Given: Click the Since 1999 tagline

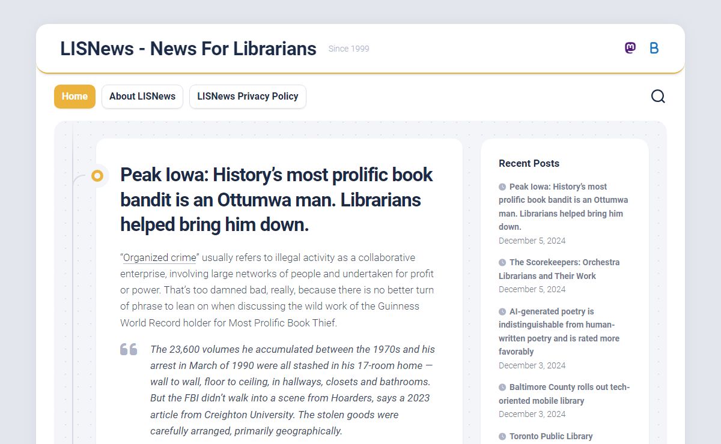Looking at the screenshot, I should point(348,49).
